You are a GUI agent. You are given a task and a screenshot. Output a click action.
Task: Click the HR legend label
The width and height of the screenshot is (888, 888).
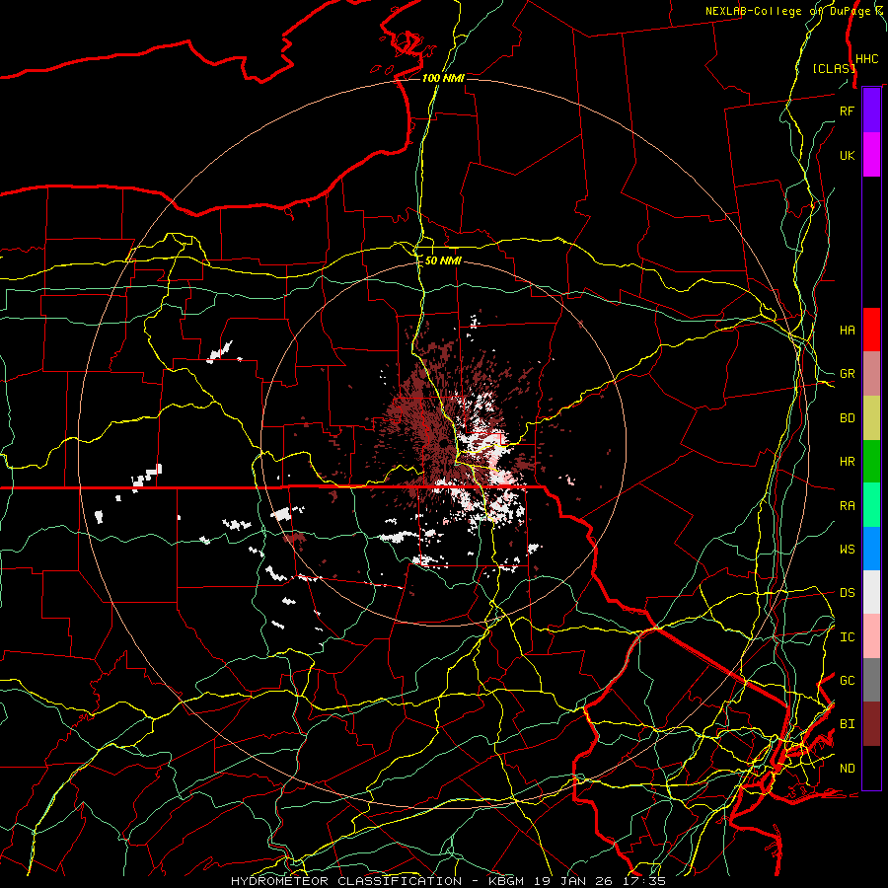[847, 462]
